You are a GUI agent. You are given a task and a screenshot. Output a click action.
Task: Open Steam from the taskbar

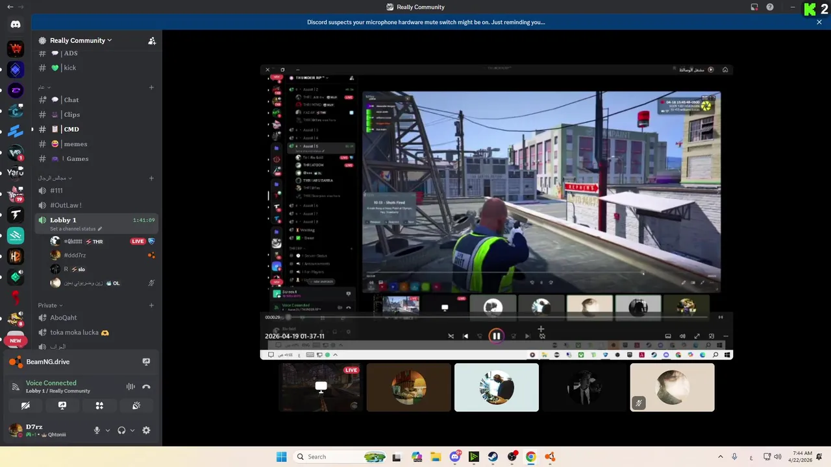pos(493,457)
